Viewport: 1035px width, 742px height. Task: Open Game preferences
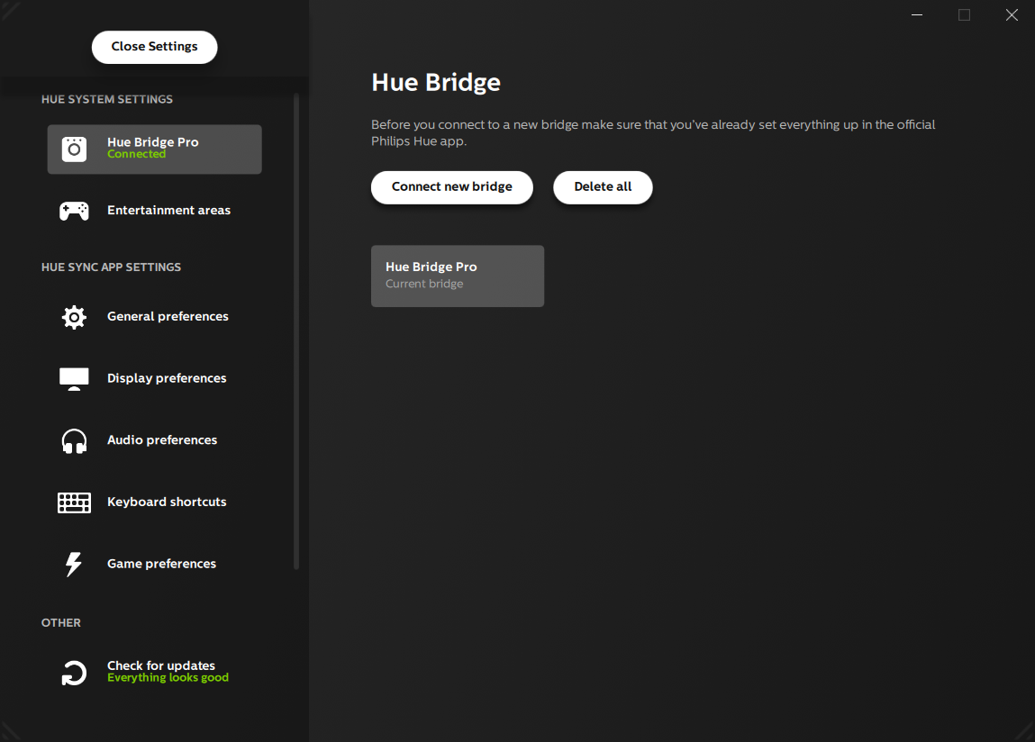pos(154,564)
